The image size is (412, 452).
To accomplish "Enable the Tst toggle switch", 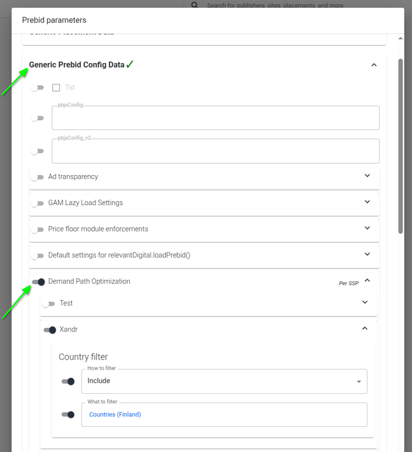I will (38, 88).
